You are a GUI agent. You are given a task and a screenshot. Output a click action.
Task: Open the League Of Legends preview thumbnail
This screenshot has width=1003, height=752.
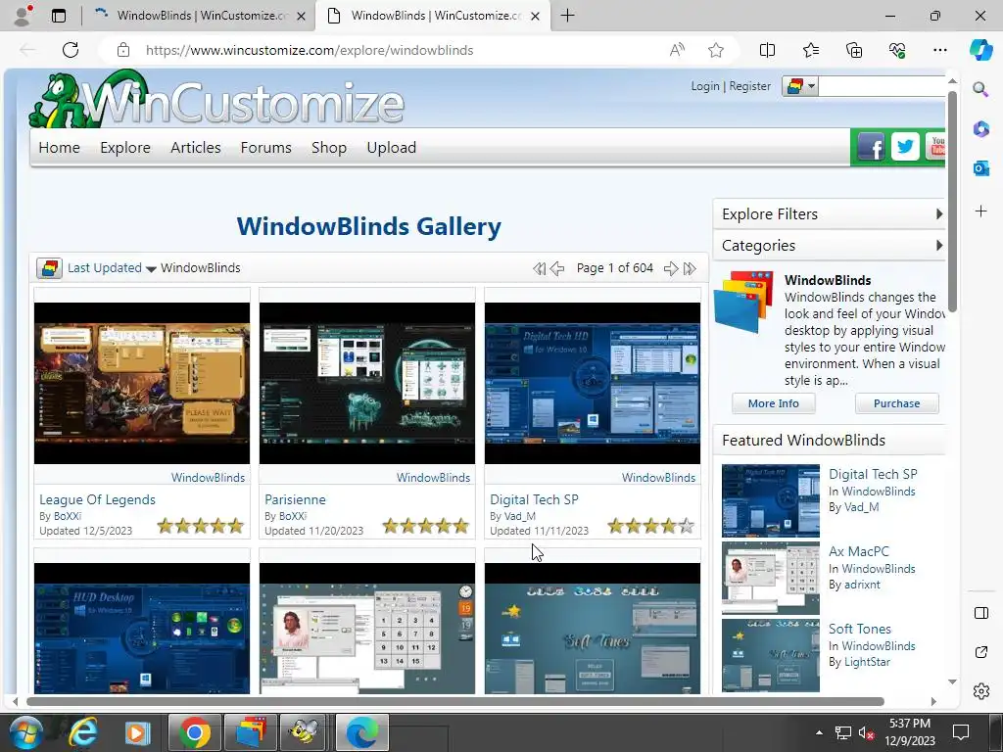(x=142, y=383)
